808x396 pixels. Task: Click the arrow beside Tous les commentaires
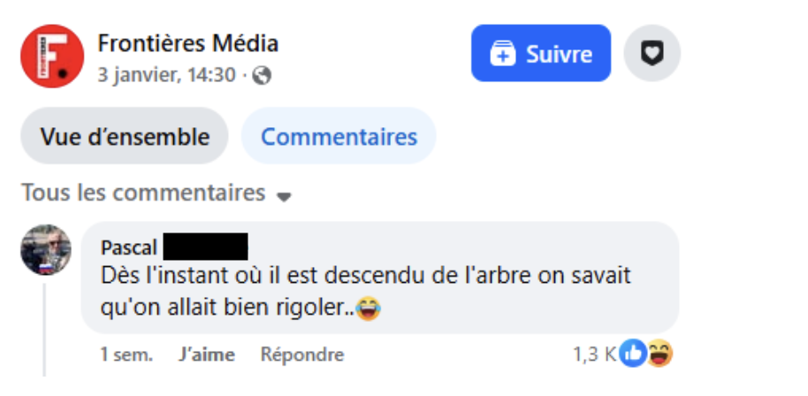[x=284, y=195]
